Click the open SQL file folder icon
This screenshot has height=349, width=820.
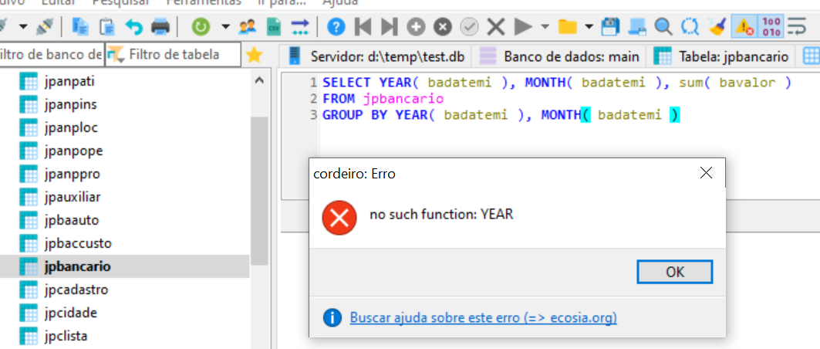click(568, 26)
